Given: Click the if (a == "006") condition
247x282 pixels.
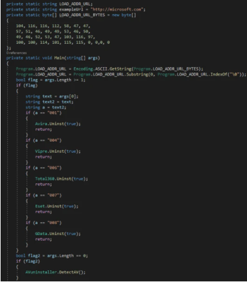Looking at the screenshot, I should click(x=44, y=168).
